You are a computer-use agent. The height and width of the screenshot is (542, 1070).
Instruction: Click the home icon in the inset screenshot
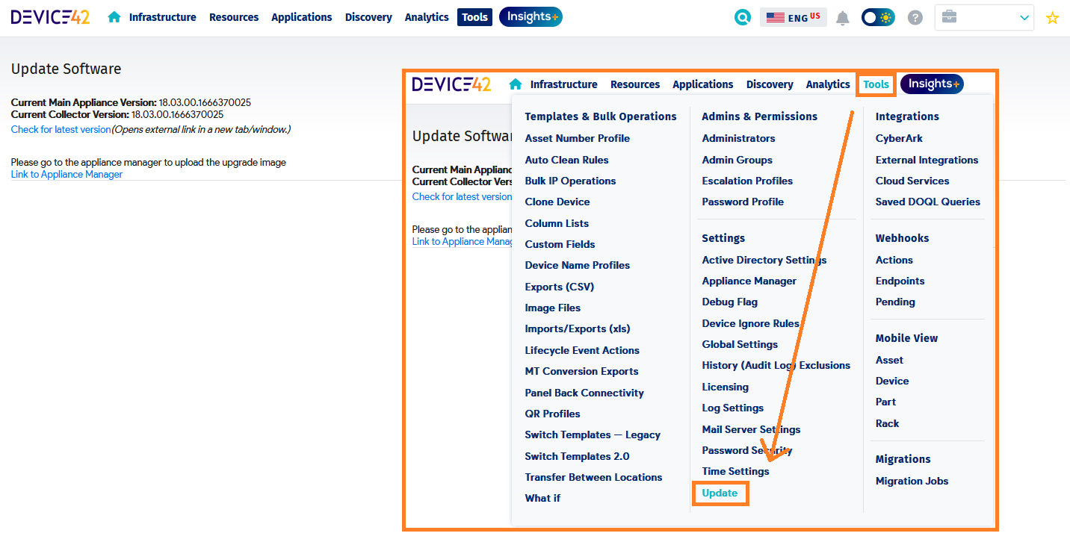pos(516,84)
